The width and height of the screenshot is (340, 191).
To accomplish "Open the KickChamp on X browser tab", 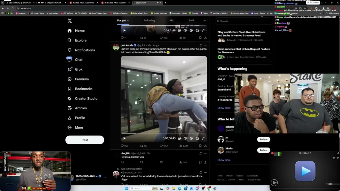I will pyautogui.click(x=20, y=3).
